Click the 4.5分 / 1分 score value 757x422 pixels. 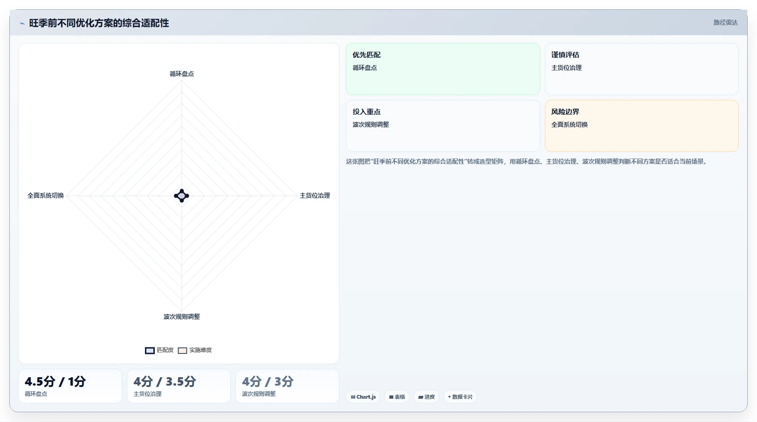coord(55,381)
